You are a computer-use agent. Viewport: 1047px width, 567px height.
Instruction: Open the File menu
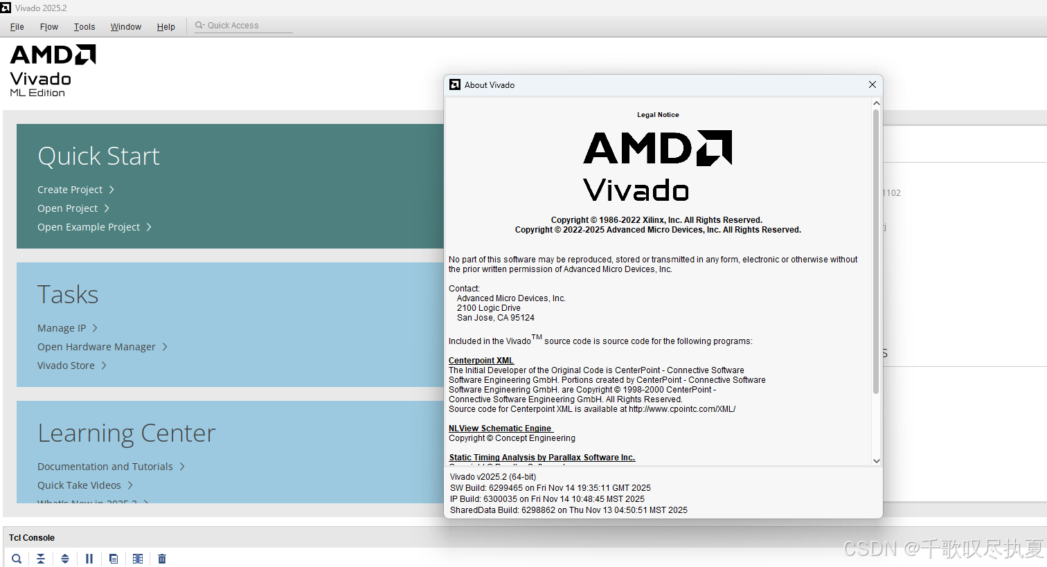(17, 26)
